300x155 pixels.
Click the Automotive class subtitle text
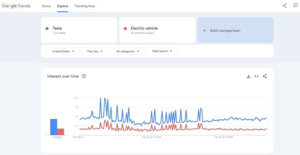coord(142,33)
